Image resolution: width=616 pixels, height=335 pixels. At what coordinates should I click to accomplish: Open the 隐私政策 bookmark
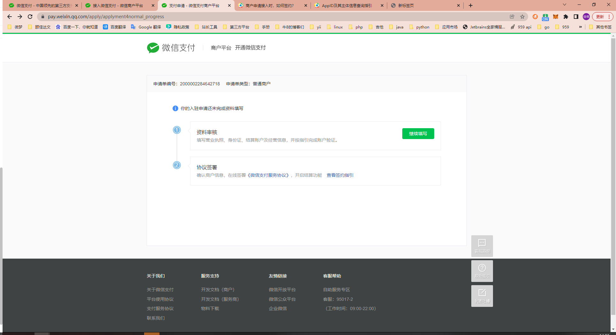178,27
